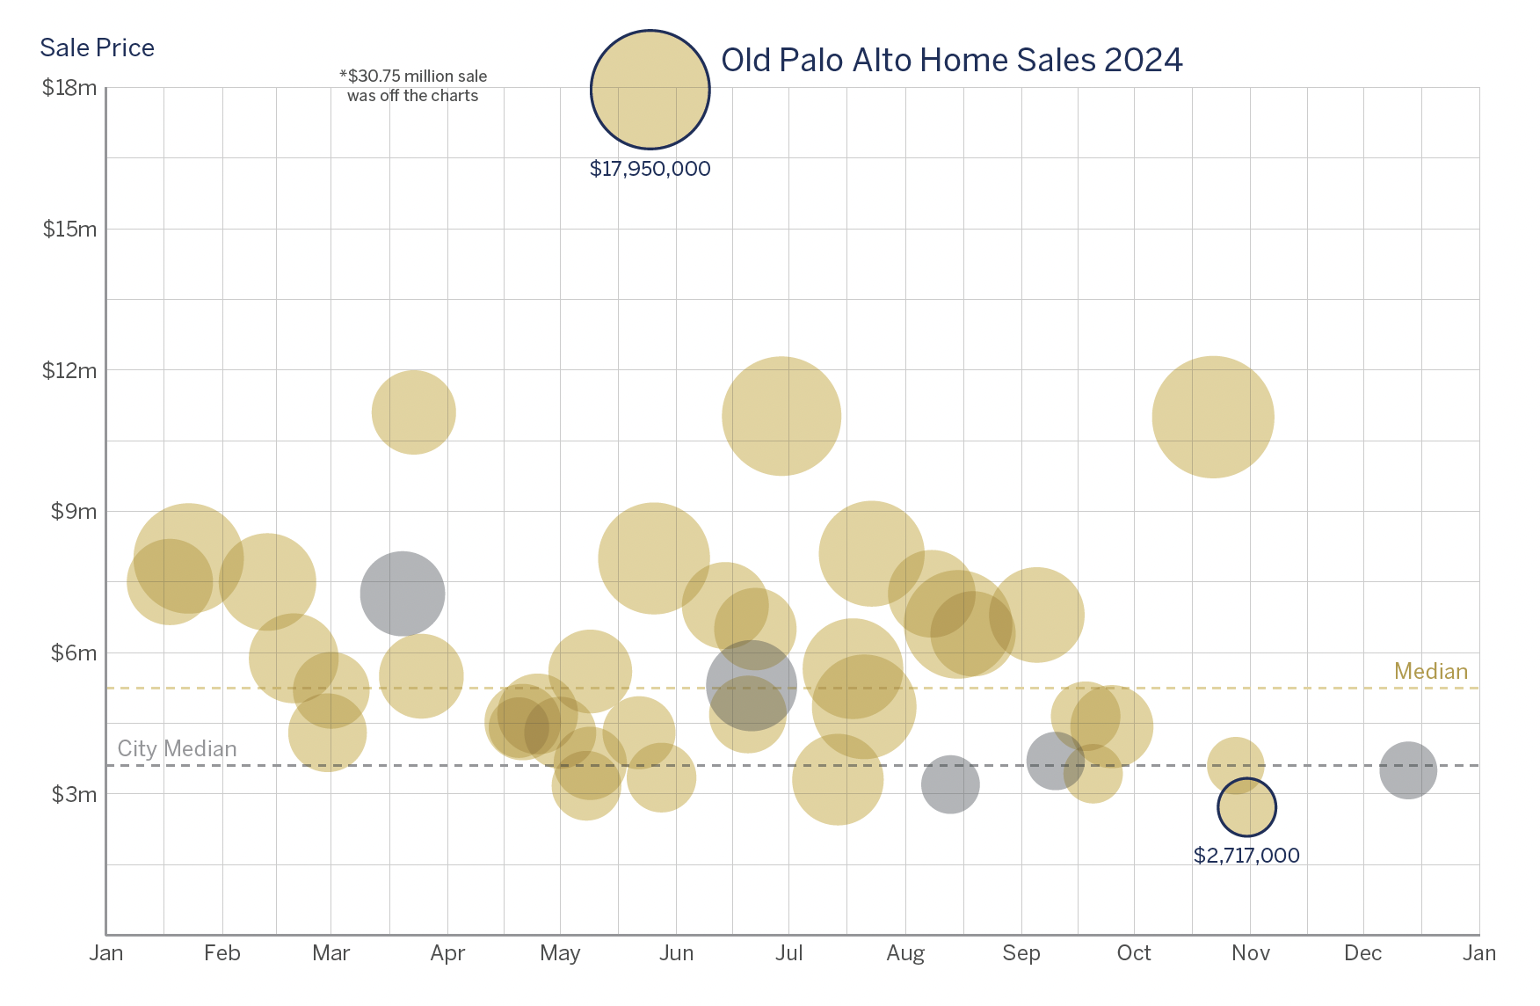1540x1006 pixels.
Task: Click the outlined bubble above the $17,950,000 label
Action: [650, 90]
